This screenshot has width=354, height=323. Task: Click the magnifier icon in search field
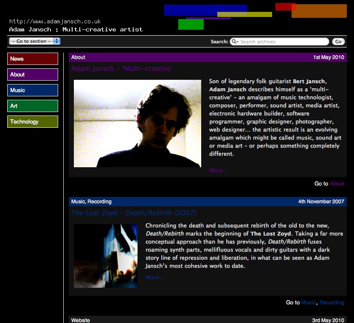pos(235,42)
